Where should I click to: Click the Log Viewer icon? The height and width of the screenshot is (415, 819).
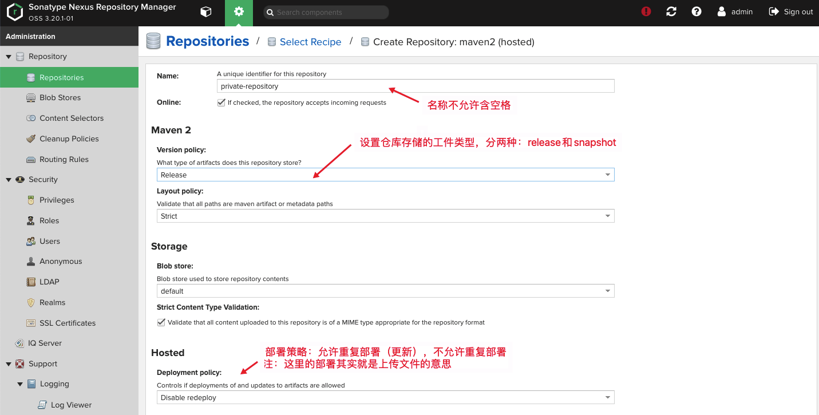tap(42, 405)
